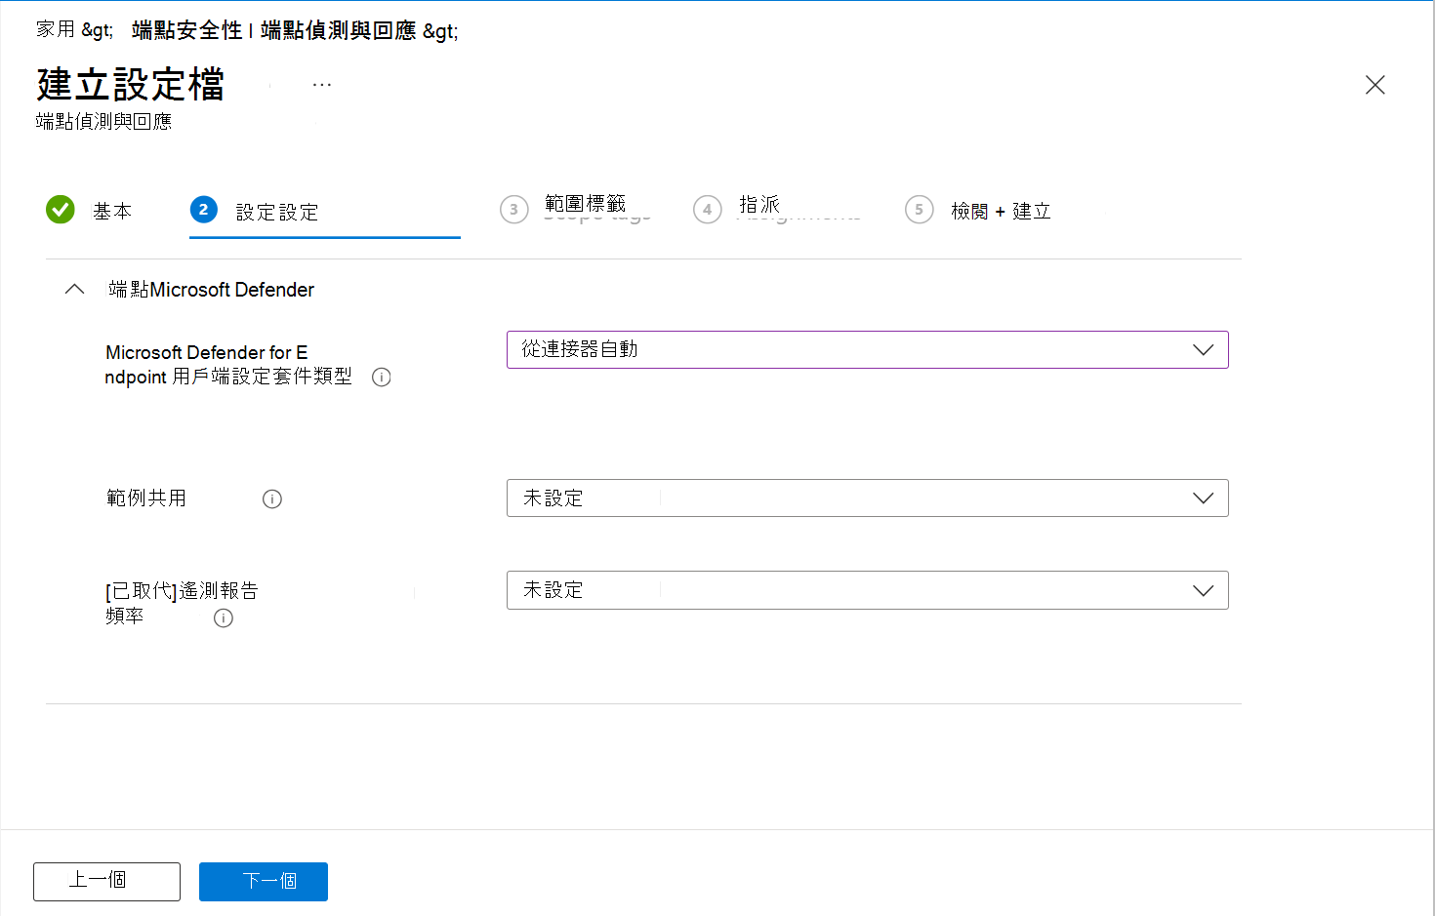Click step 4 numbered circle icon
Image resolution: width=1435 pixels, height=916 pixels.
[708, 210]
